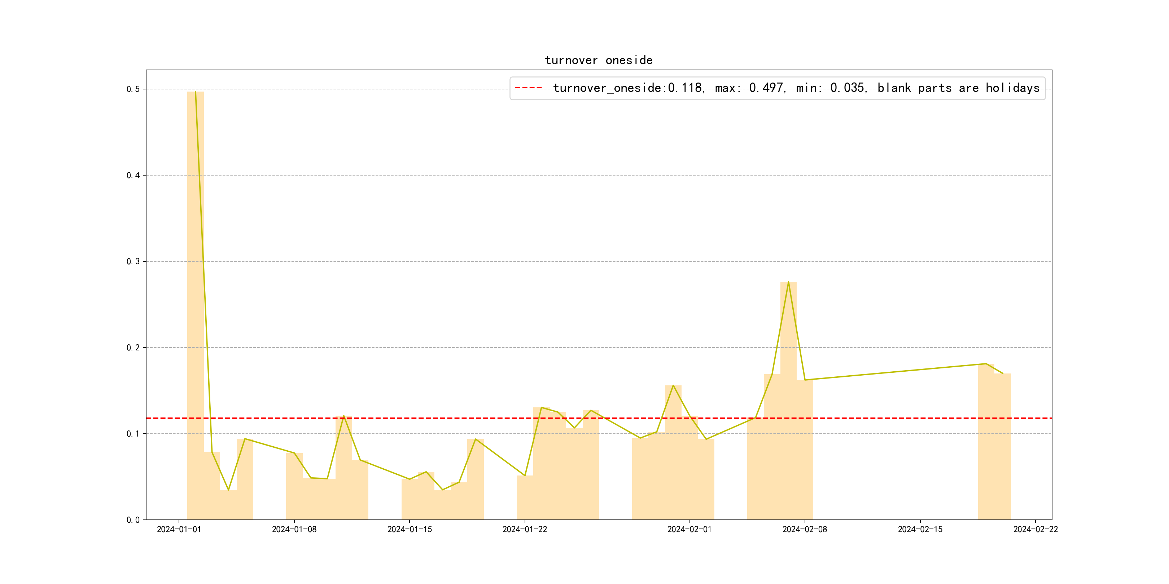Click the y-axis tick label 0.0

point(133,520)
